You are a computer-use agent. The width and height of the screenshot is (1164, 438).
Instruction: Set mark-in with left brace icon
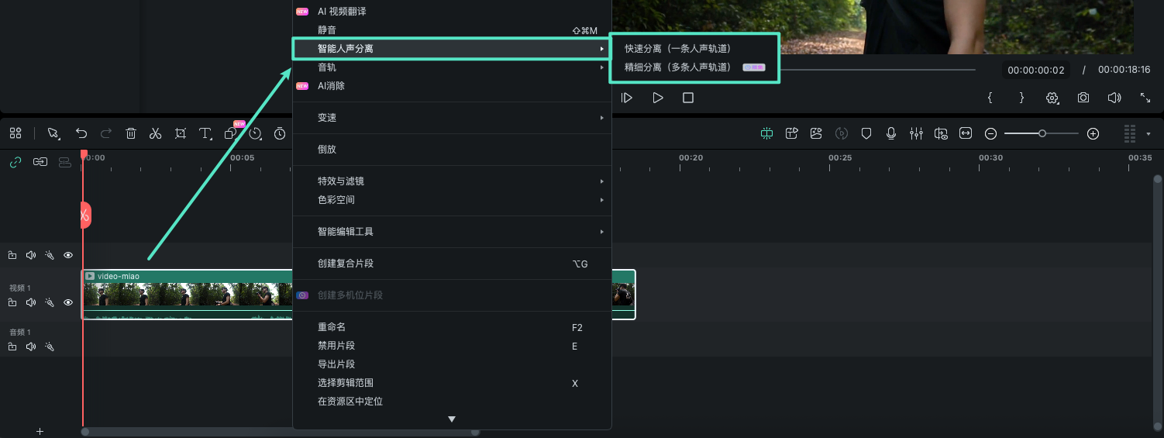coord(990,98)
